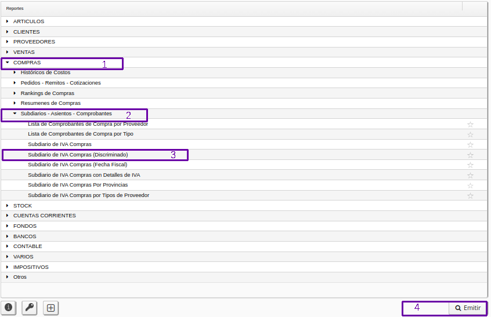Expand the CUENTAS CORRIENTES arrow
The image size is (491, 317).
[7, 216]
